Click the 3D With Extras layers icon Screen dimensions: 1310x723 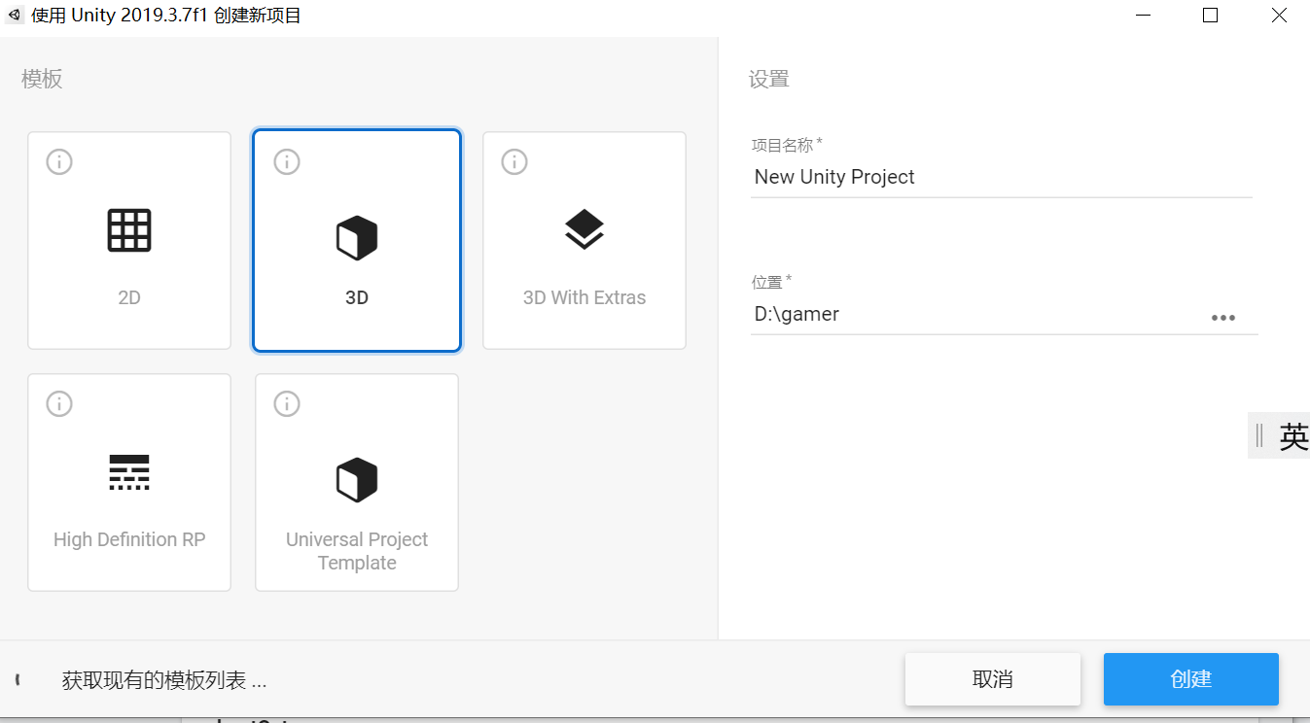pos(584,230)
